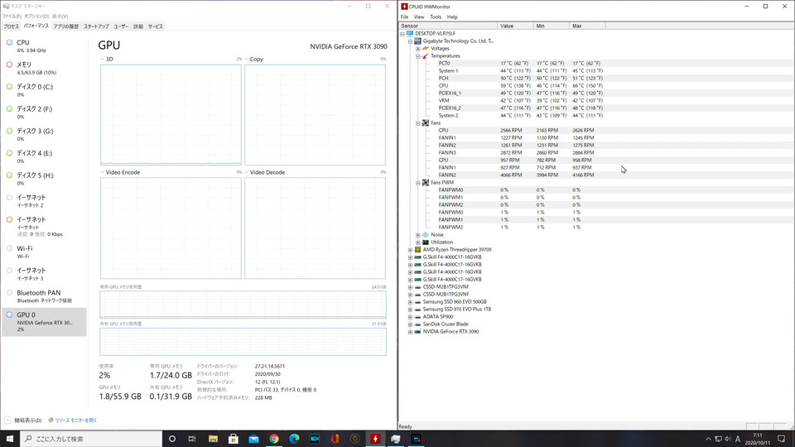Screen dimensions: 795x447
Task: Collapse the Fans node in HWMonitor
Action: coord(417,123)
